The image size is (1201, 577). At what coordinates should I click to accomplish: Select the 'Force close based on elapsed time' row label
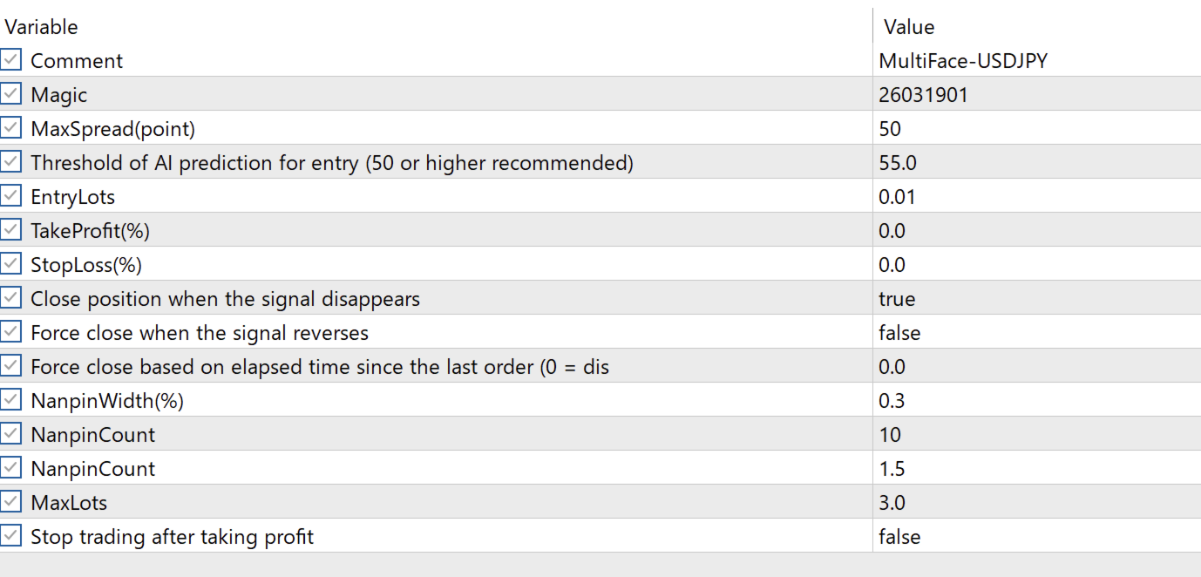coord(320,367)
